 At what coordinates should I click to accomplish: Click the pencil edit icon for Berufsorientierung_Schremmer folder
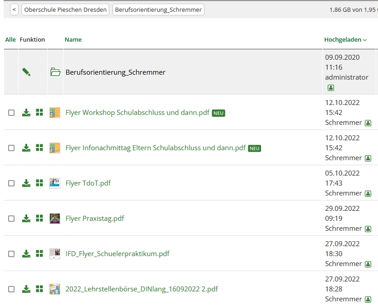tap(26, 72)
